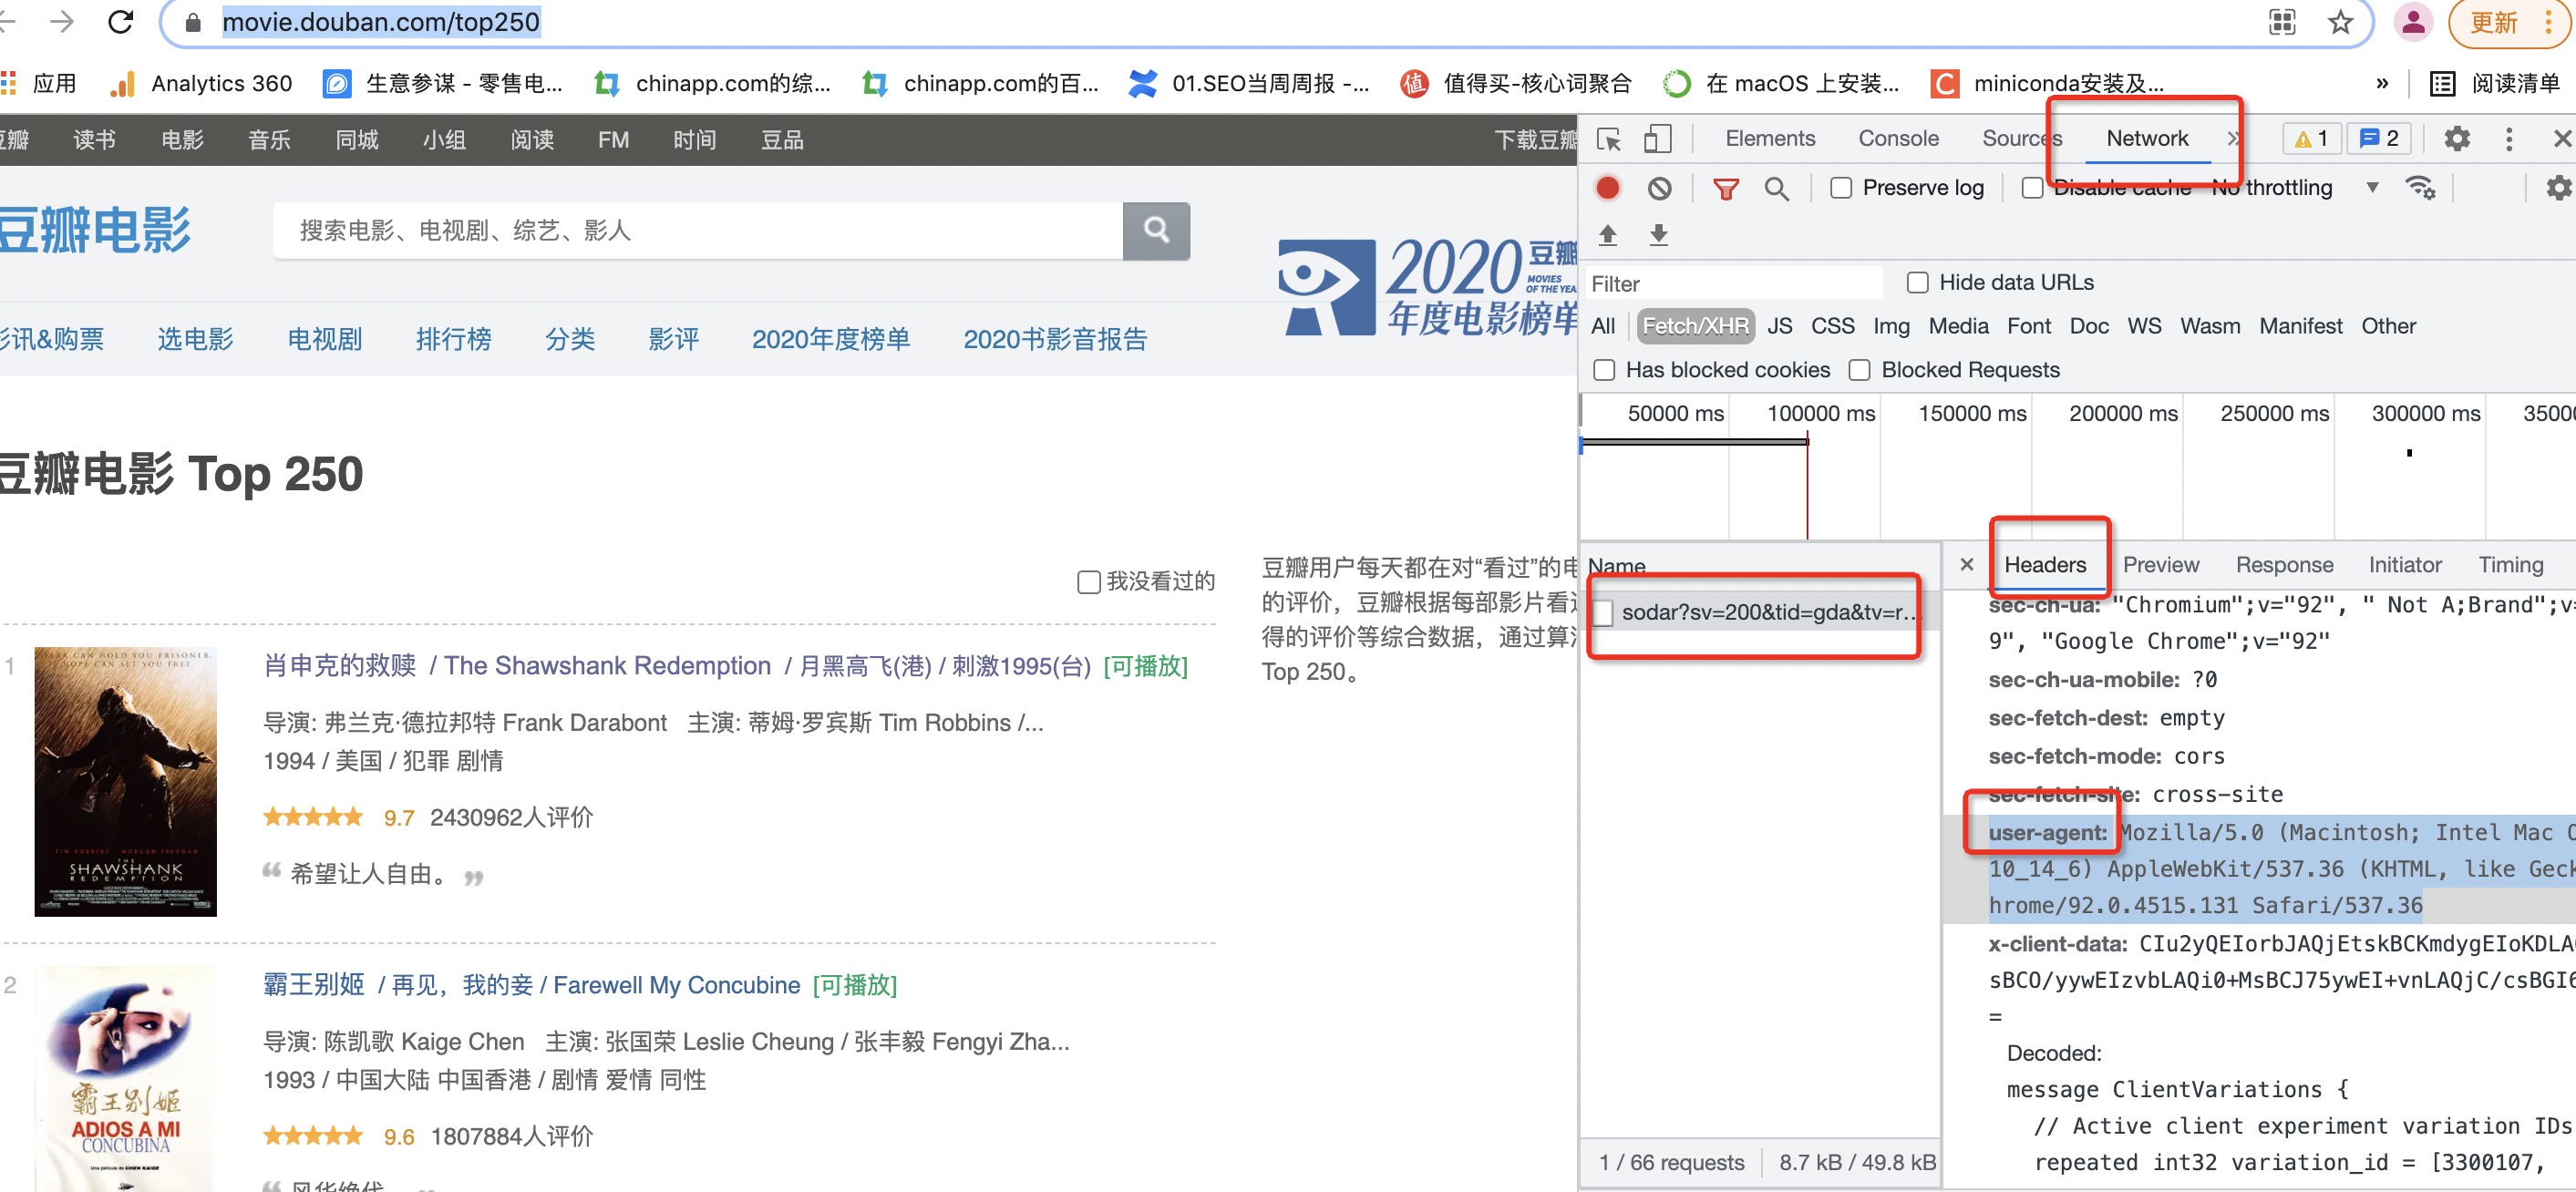Open the Initiator tab of the request
The width and height of the screenshot is (2576, 1192).
(2404, 565)
